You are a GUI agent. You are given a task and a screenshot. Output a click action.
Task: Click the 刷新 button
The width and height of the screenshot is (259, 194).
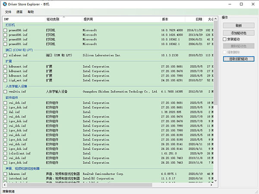pos(239,25)
